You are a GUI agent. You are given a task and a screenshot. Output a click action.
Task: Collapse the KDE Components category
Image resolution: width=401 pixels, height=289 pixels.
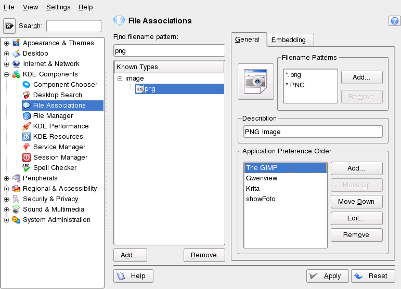coord(7,74)
